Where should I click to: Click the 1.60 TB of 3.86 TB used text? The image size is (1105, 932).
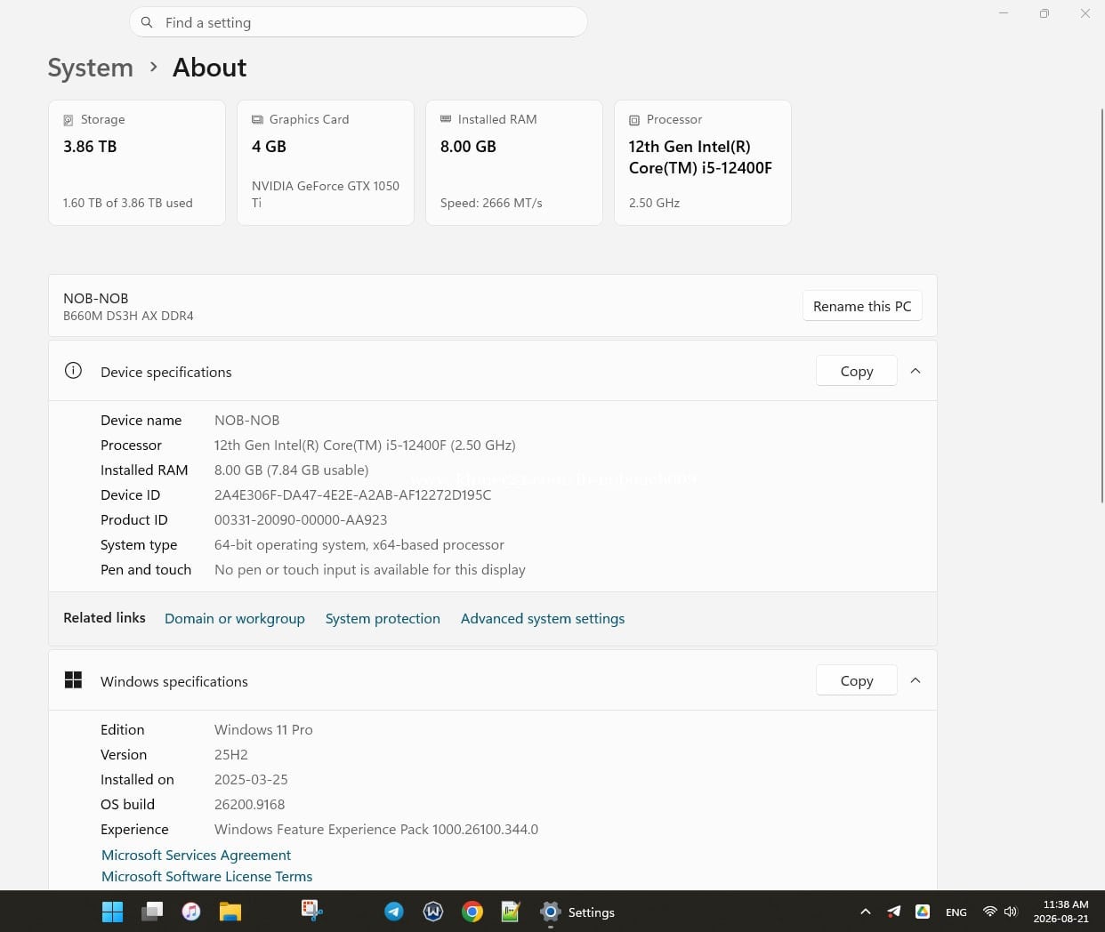point(127,203)
